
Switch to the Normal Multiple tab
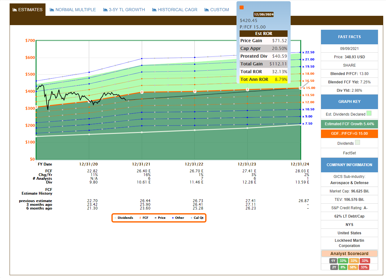click(x=76, y=10)
